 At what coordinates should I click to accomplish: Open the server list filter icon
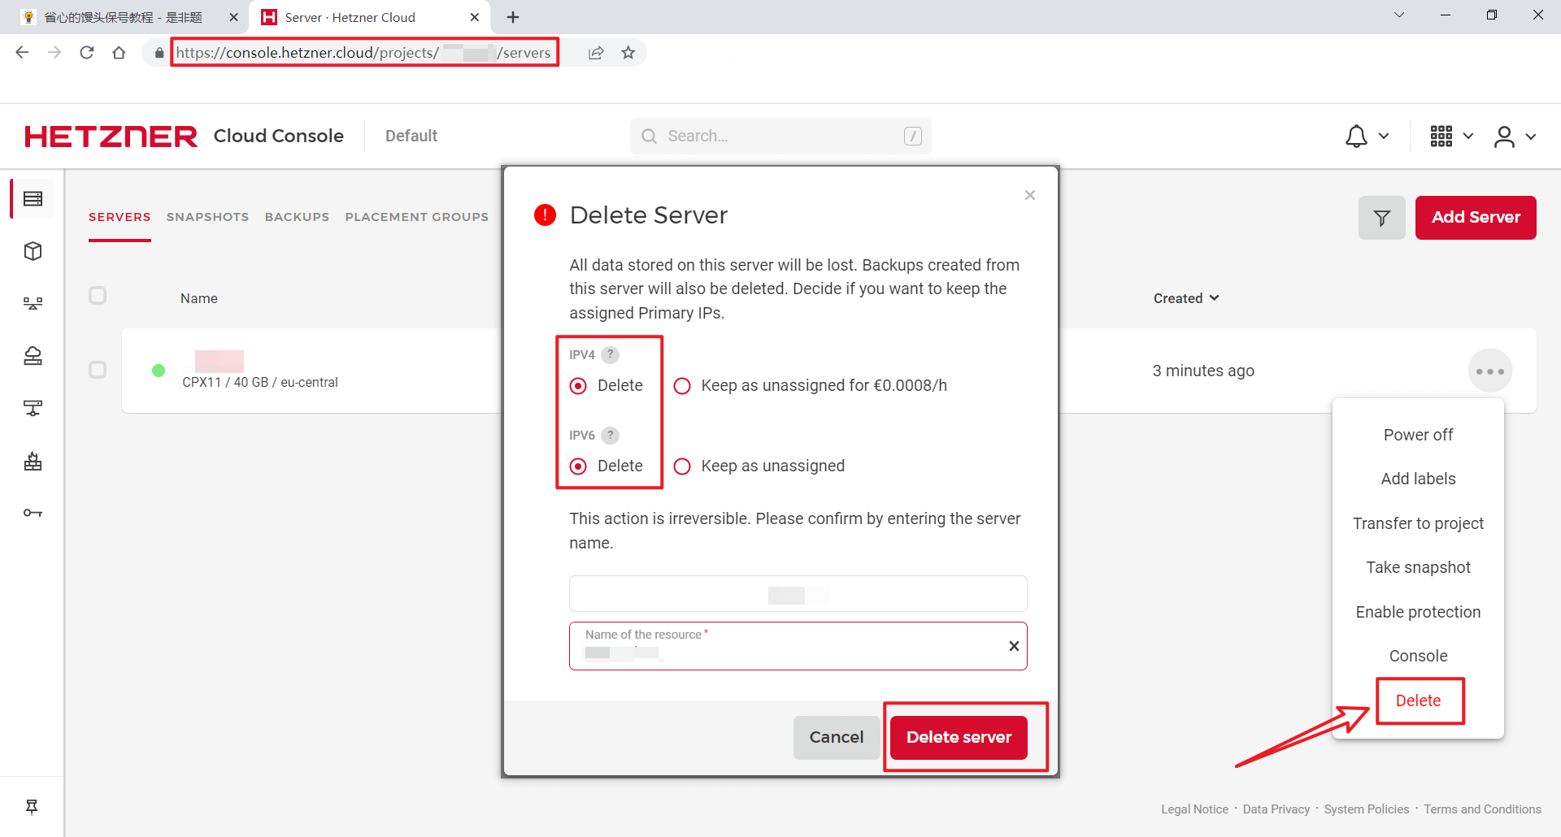[x=1382, y=218]
